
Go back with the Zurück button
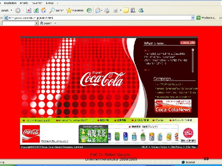point(5,10)
